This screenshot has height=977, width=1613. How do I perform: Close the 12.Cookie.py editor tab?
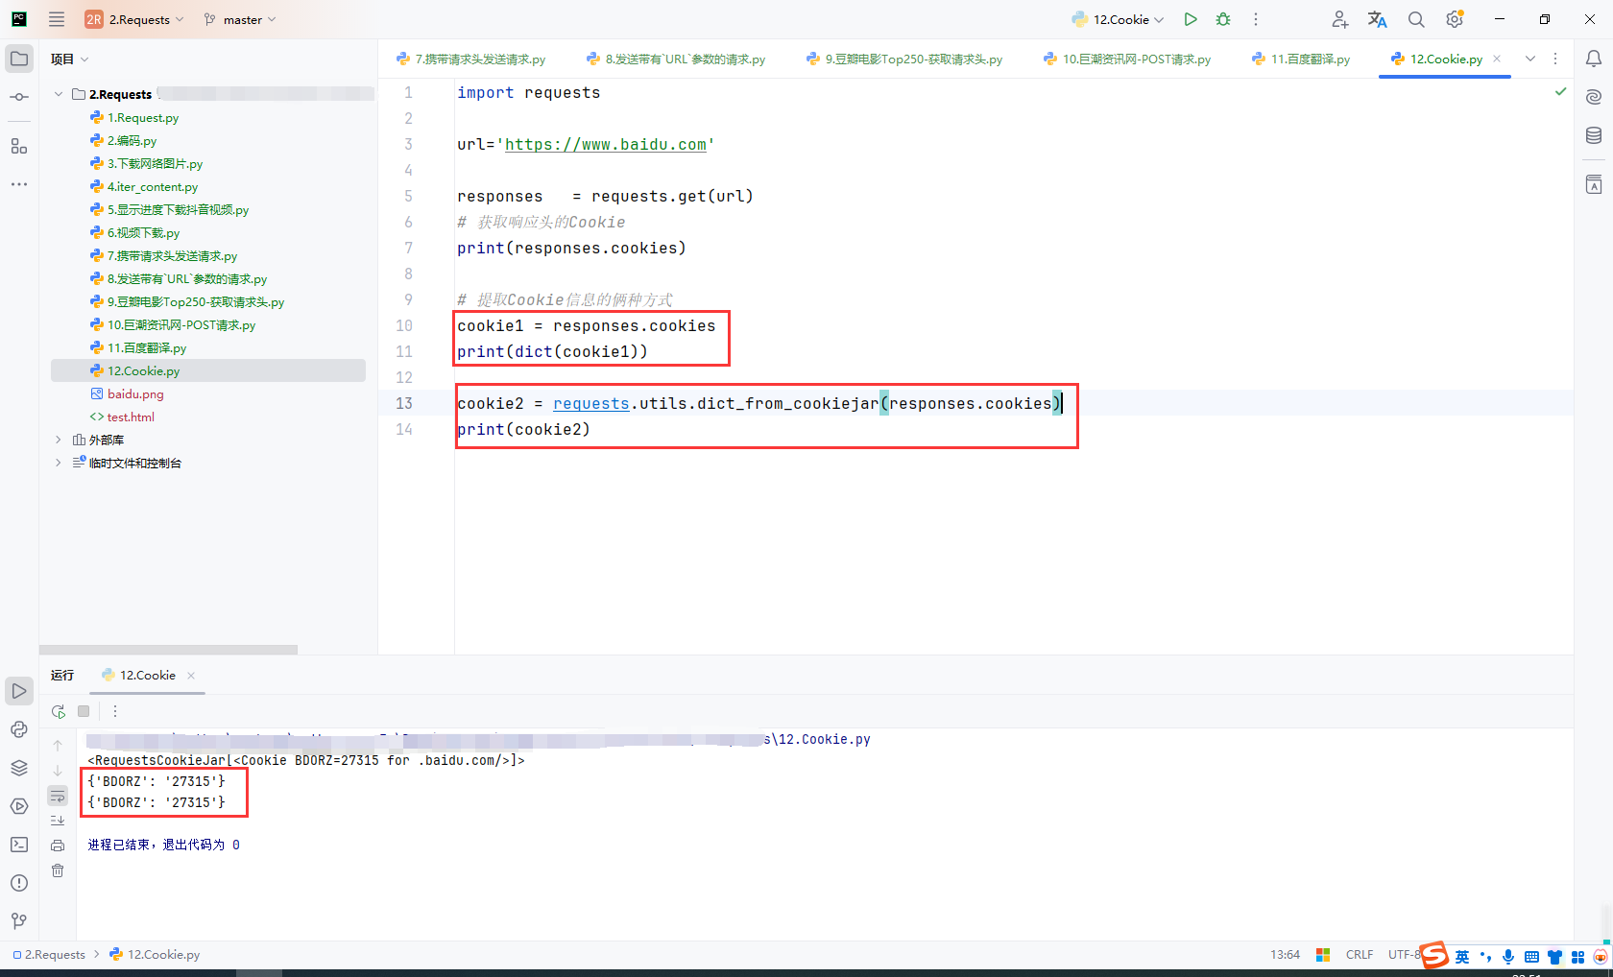1497,59
